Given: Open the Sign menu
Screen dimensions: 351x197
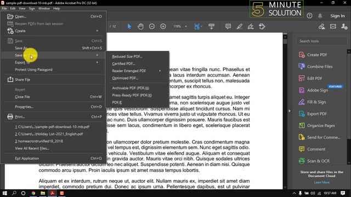Looking at the screenshot, I should (x=32, y=9).
